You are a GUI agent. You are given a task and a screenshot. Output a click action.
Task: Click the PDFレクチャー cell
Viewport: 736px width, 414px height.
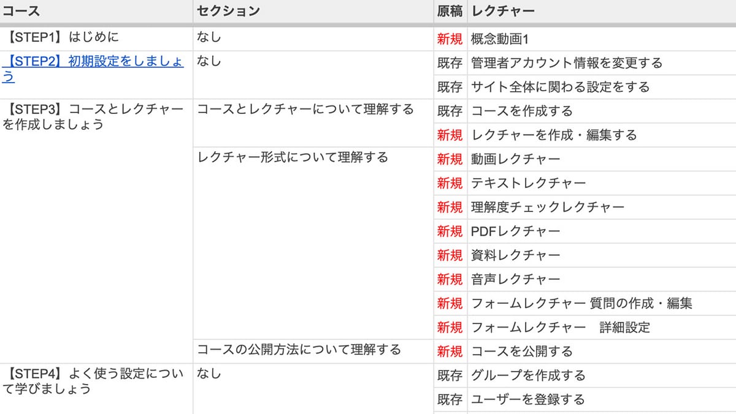[601, 231]
